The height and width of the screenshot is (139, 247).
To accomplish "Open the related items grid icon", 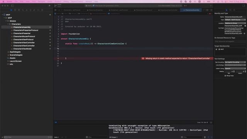I will click(x=56, y=10).
